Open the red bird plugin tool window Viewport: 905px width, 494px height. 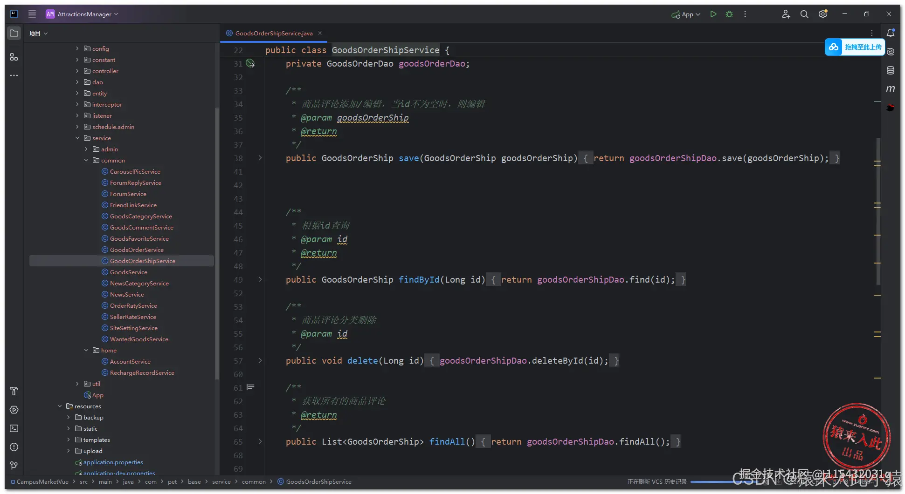(x=891, y=108)
